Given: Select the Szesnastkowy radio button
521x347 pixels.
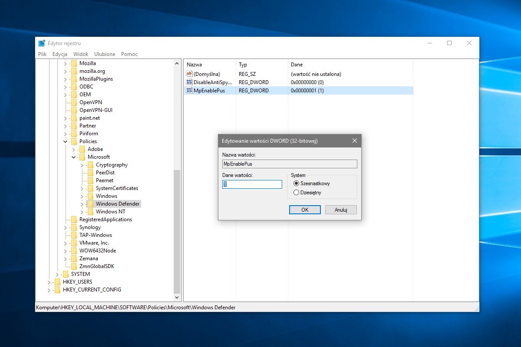Looking at the screenshot, I should [x=297, y=183].
